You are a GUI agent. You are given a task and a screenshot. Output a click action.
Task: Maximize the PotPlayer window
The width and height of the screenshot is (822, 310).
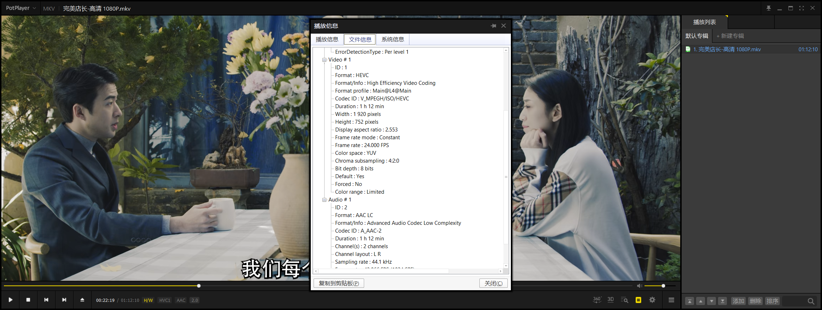click(x=791, y=8)
